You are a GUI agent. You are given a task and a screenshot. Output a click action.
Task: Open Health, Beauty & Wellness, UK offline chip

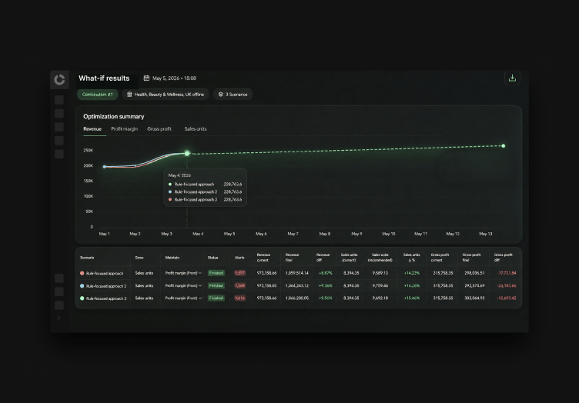click(166, 95)
